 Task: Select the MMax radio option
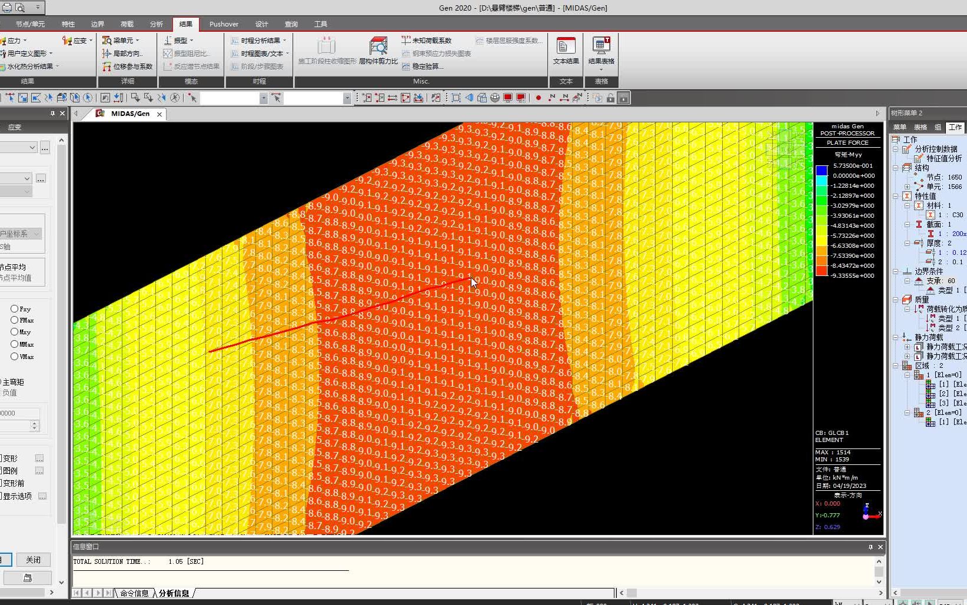click(14, 344)
